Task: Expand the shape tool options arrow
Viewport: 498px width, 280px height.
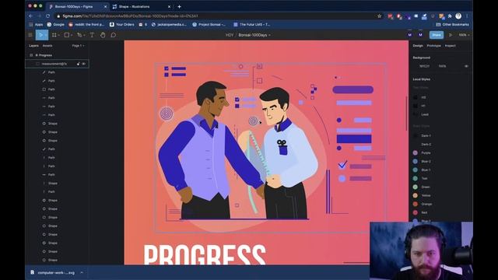Action: point(72,35)
